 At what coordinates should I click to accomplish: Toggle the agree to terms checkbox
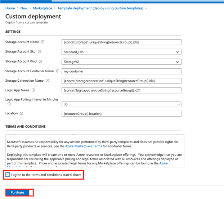[8, 175]
